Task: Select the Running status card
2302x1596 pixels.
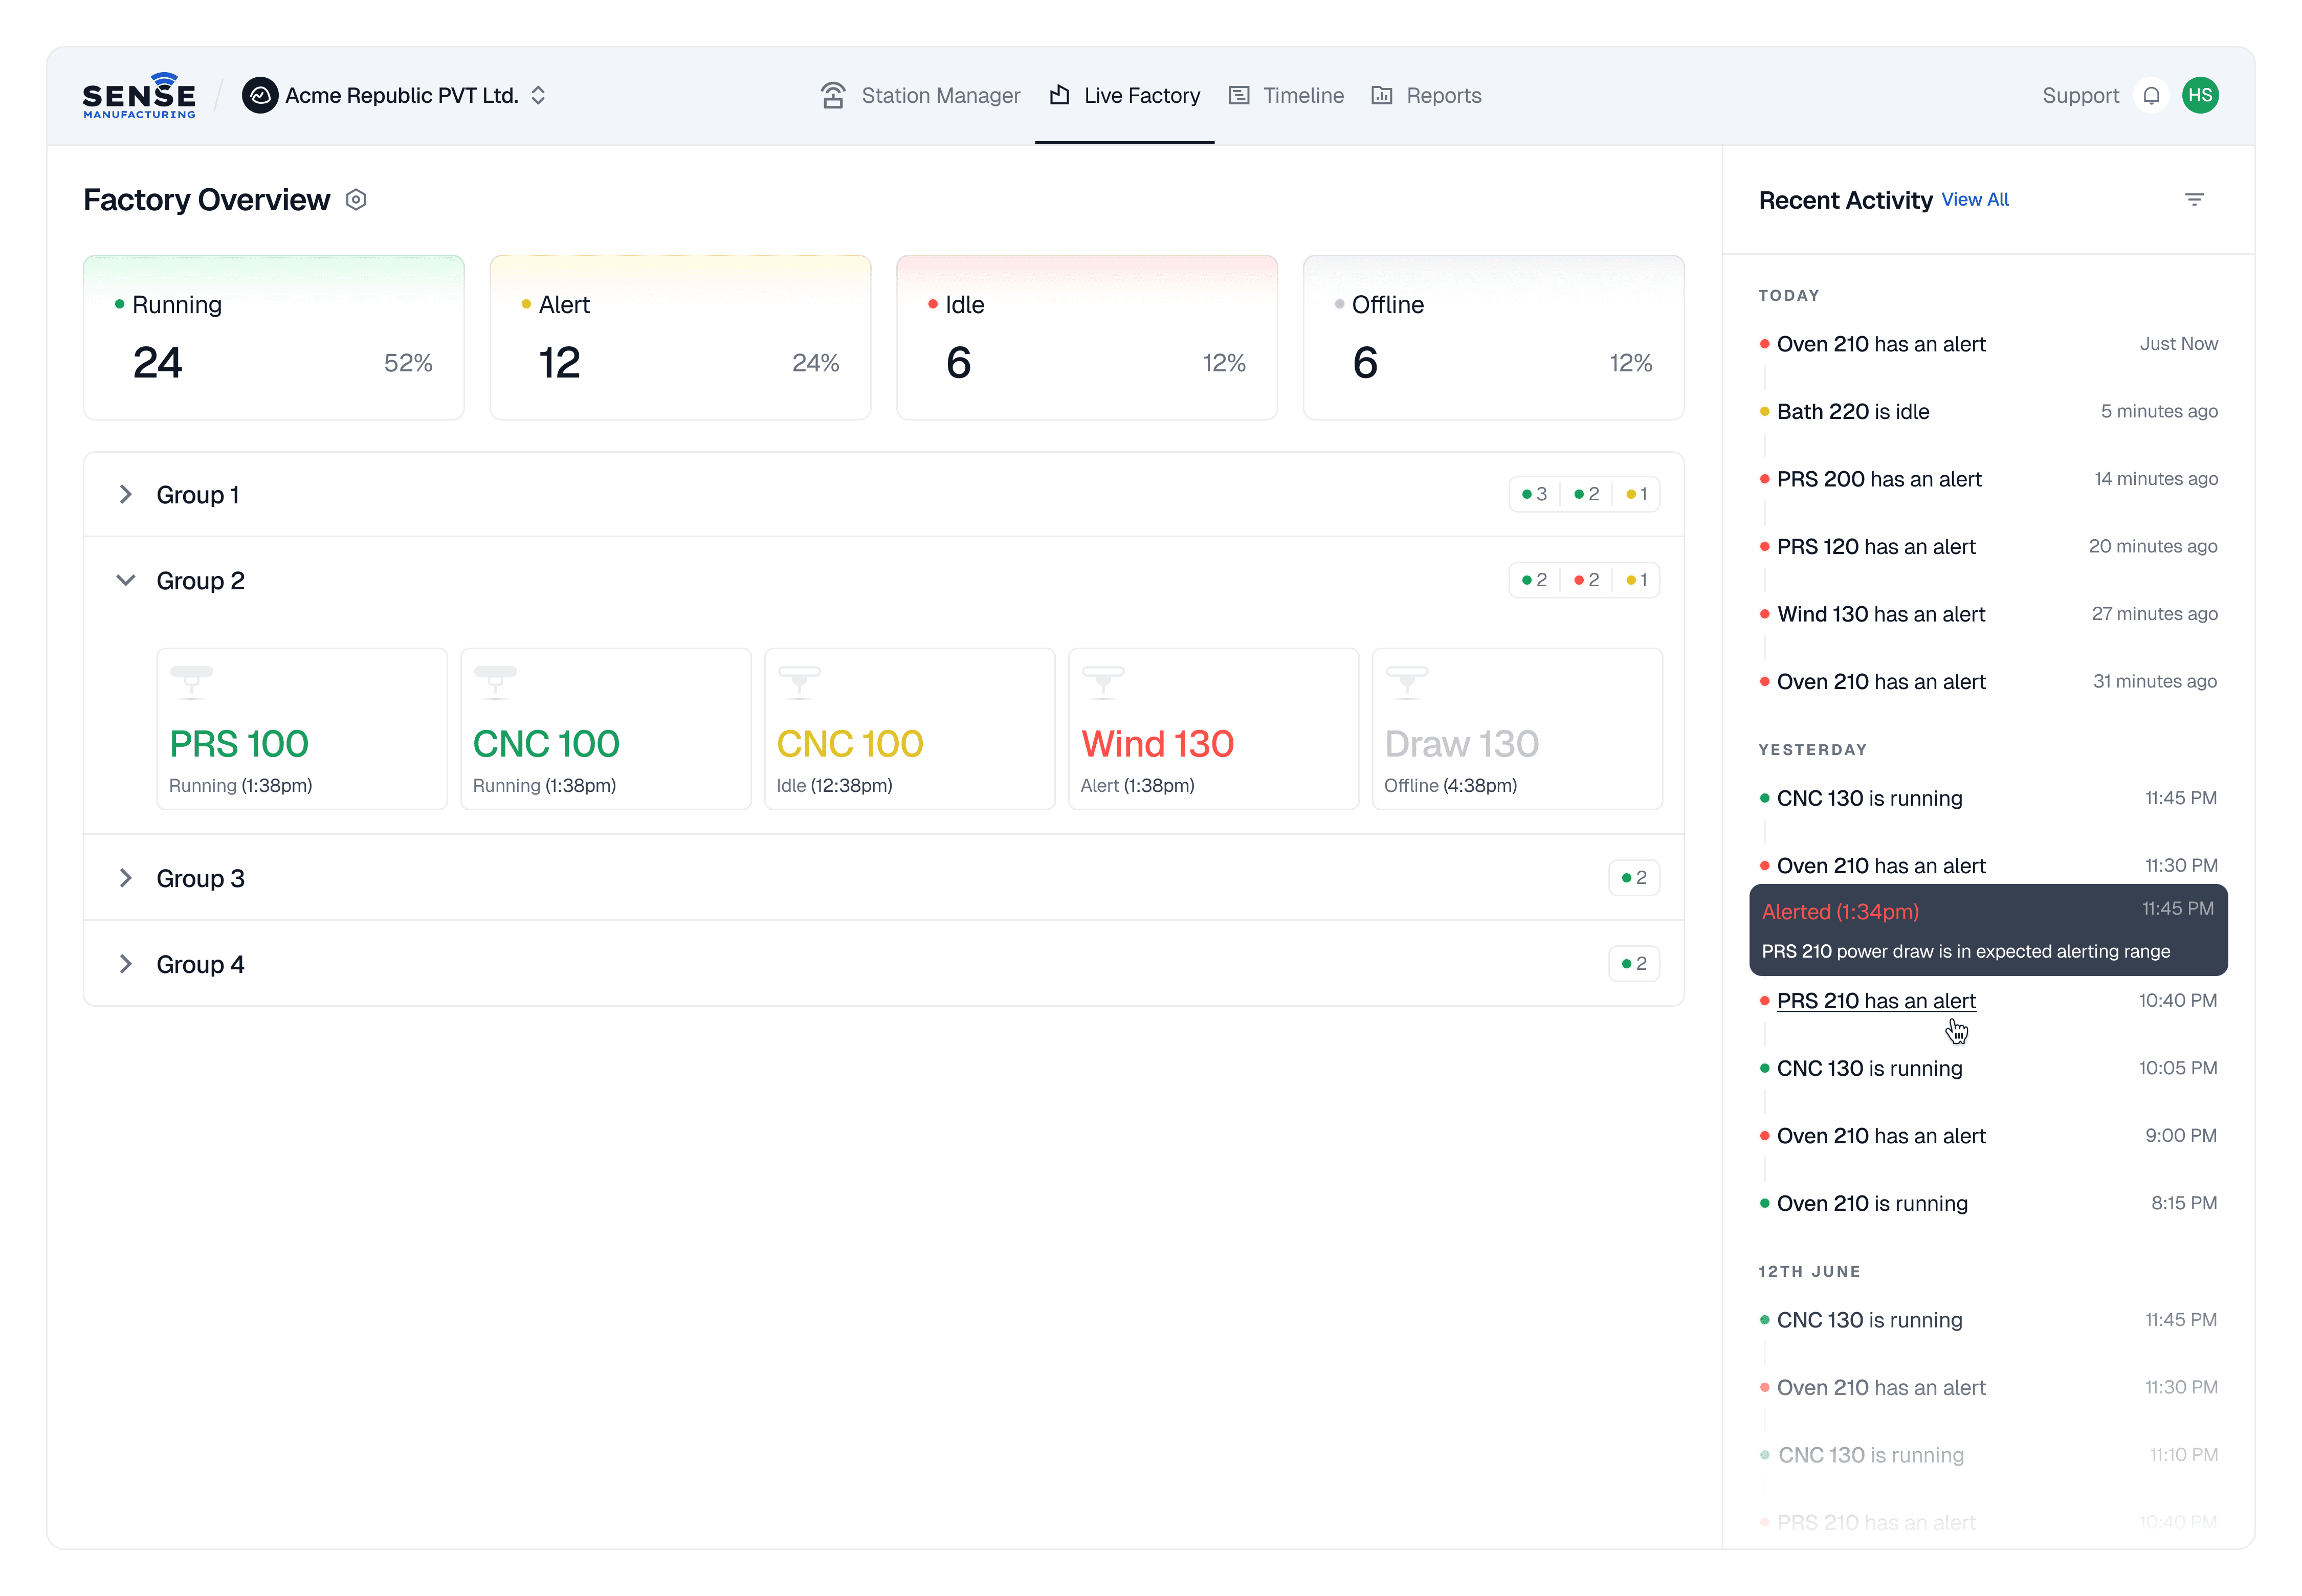Action: tap(273, 338)
